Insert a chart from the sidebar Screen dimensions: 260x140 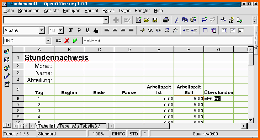click(x=7, y=68)
